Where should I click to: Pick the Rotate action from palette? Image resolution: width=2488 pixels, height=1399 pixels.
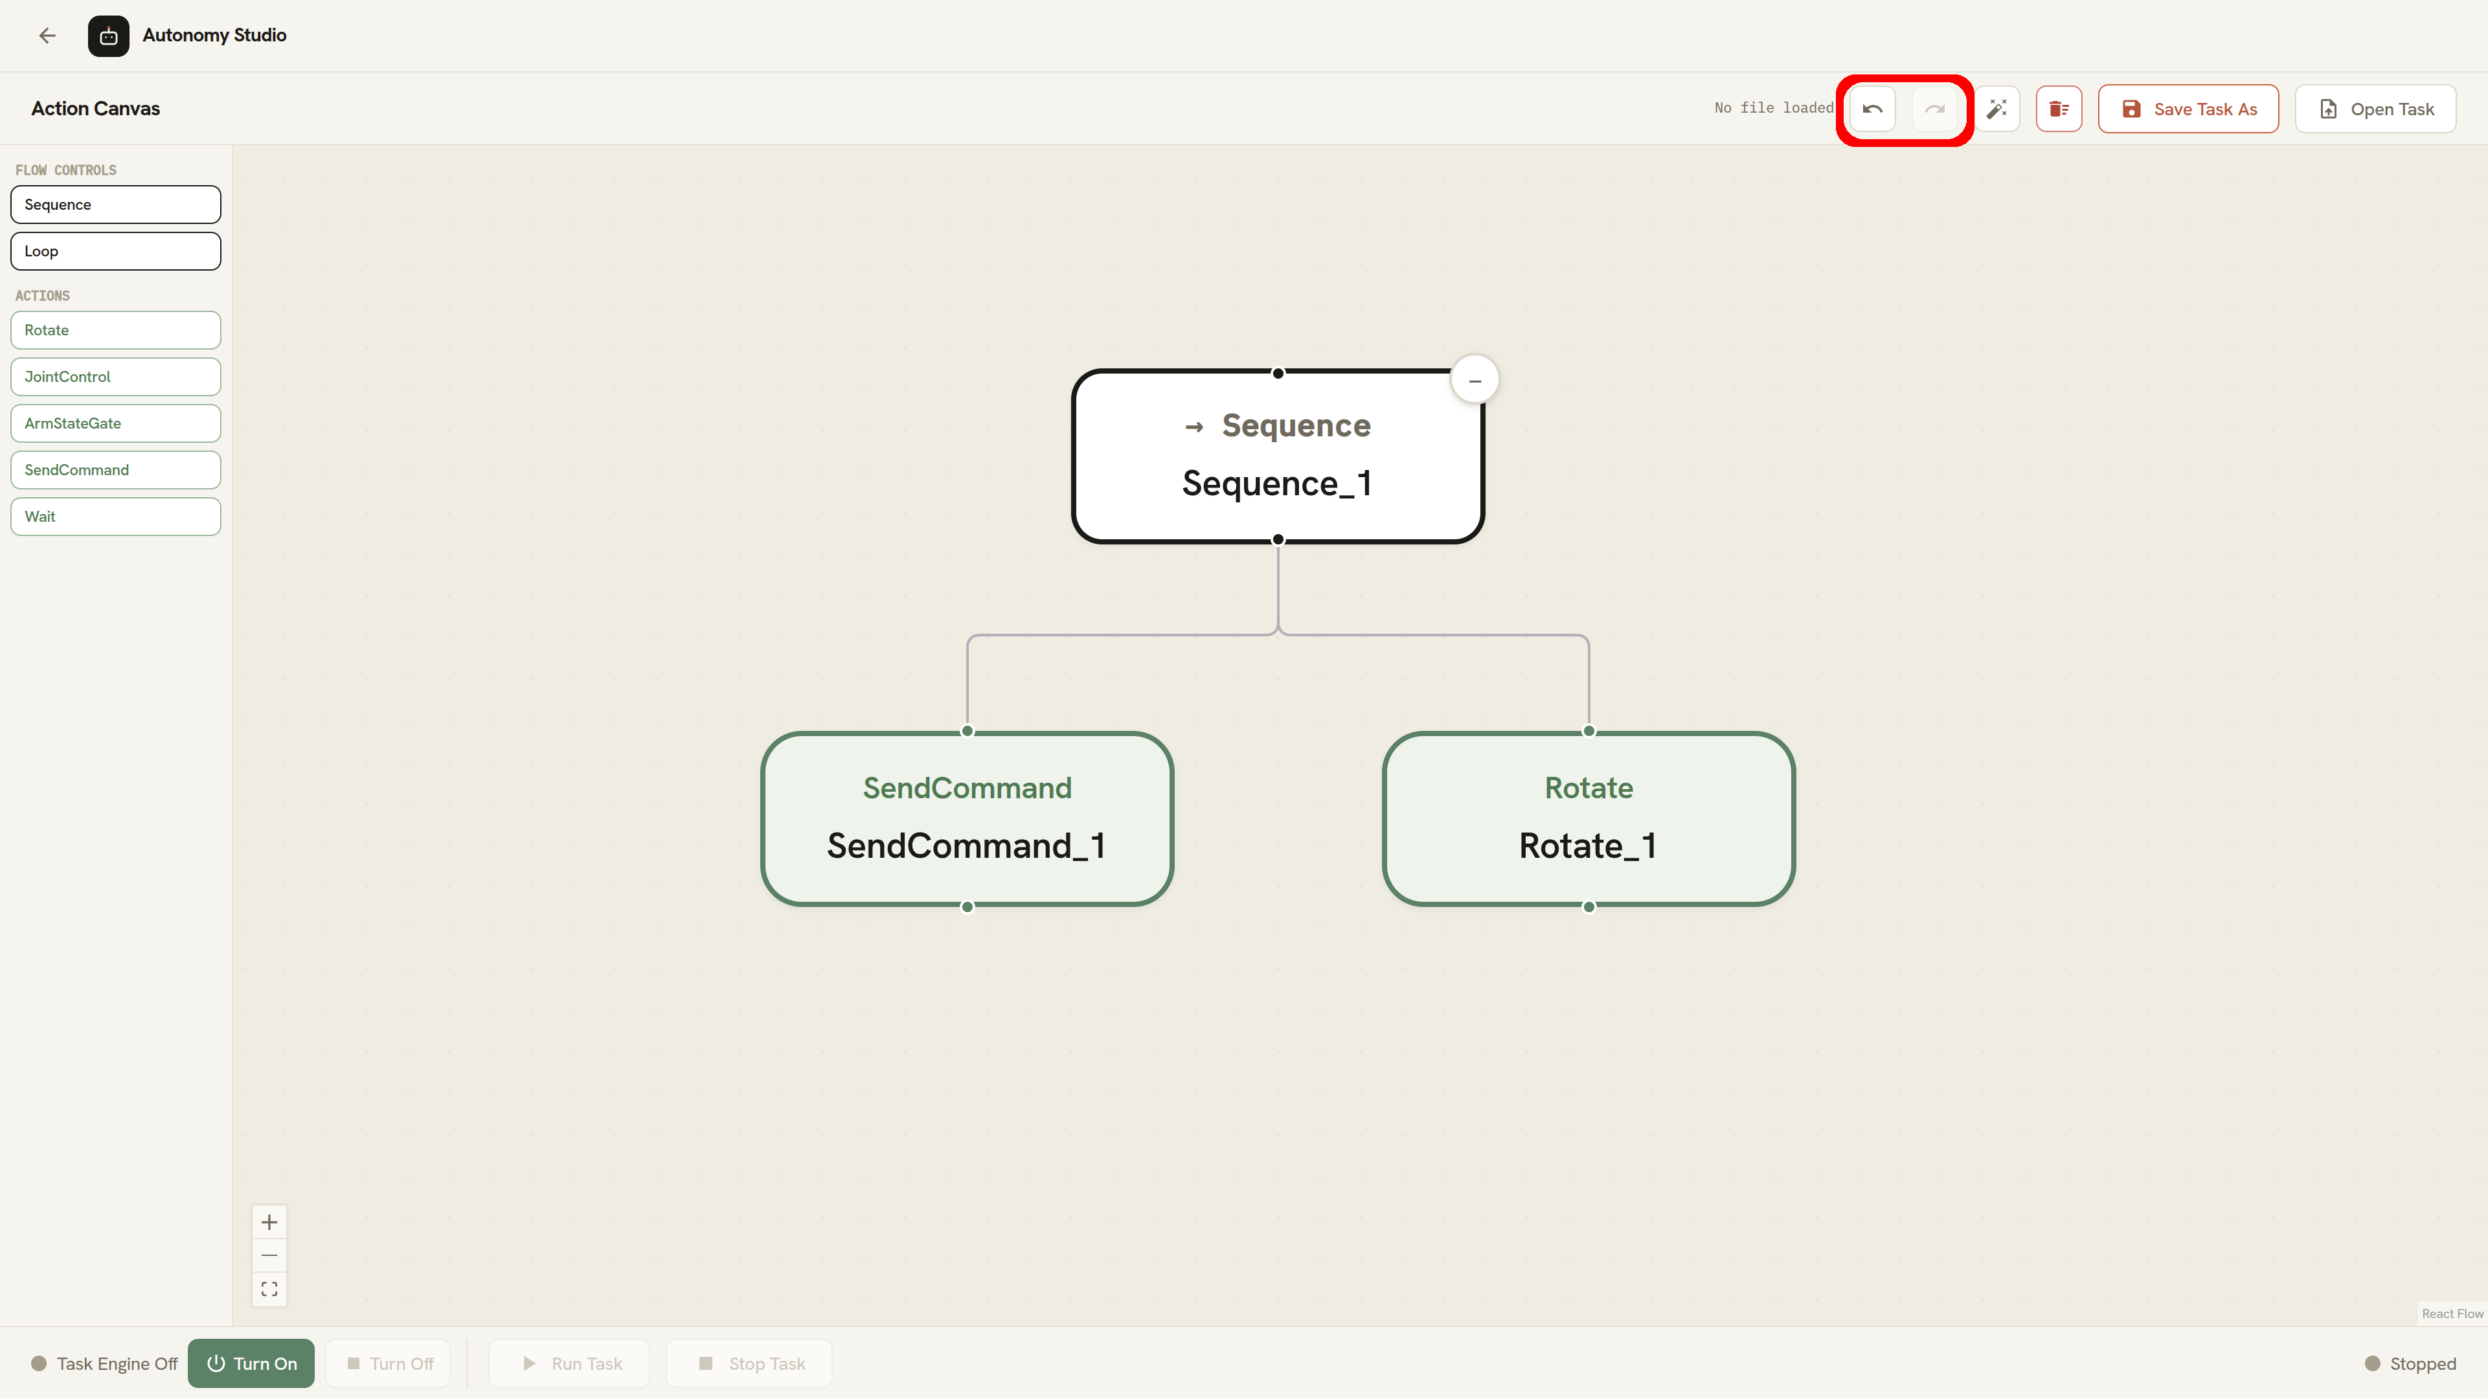point(116,330)
